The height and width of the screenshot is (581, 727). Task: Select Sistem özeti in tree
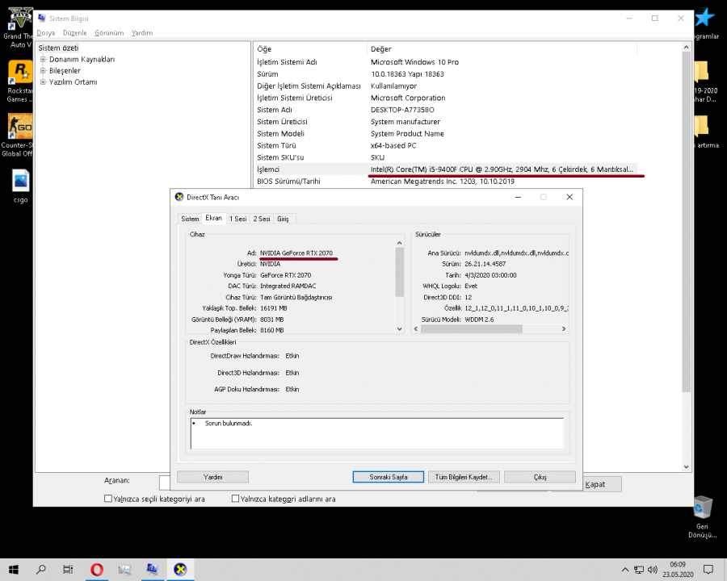[x=58, y=48]
